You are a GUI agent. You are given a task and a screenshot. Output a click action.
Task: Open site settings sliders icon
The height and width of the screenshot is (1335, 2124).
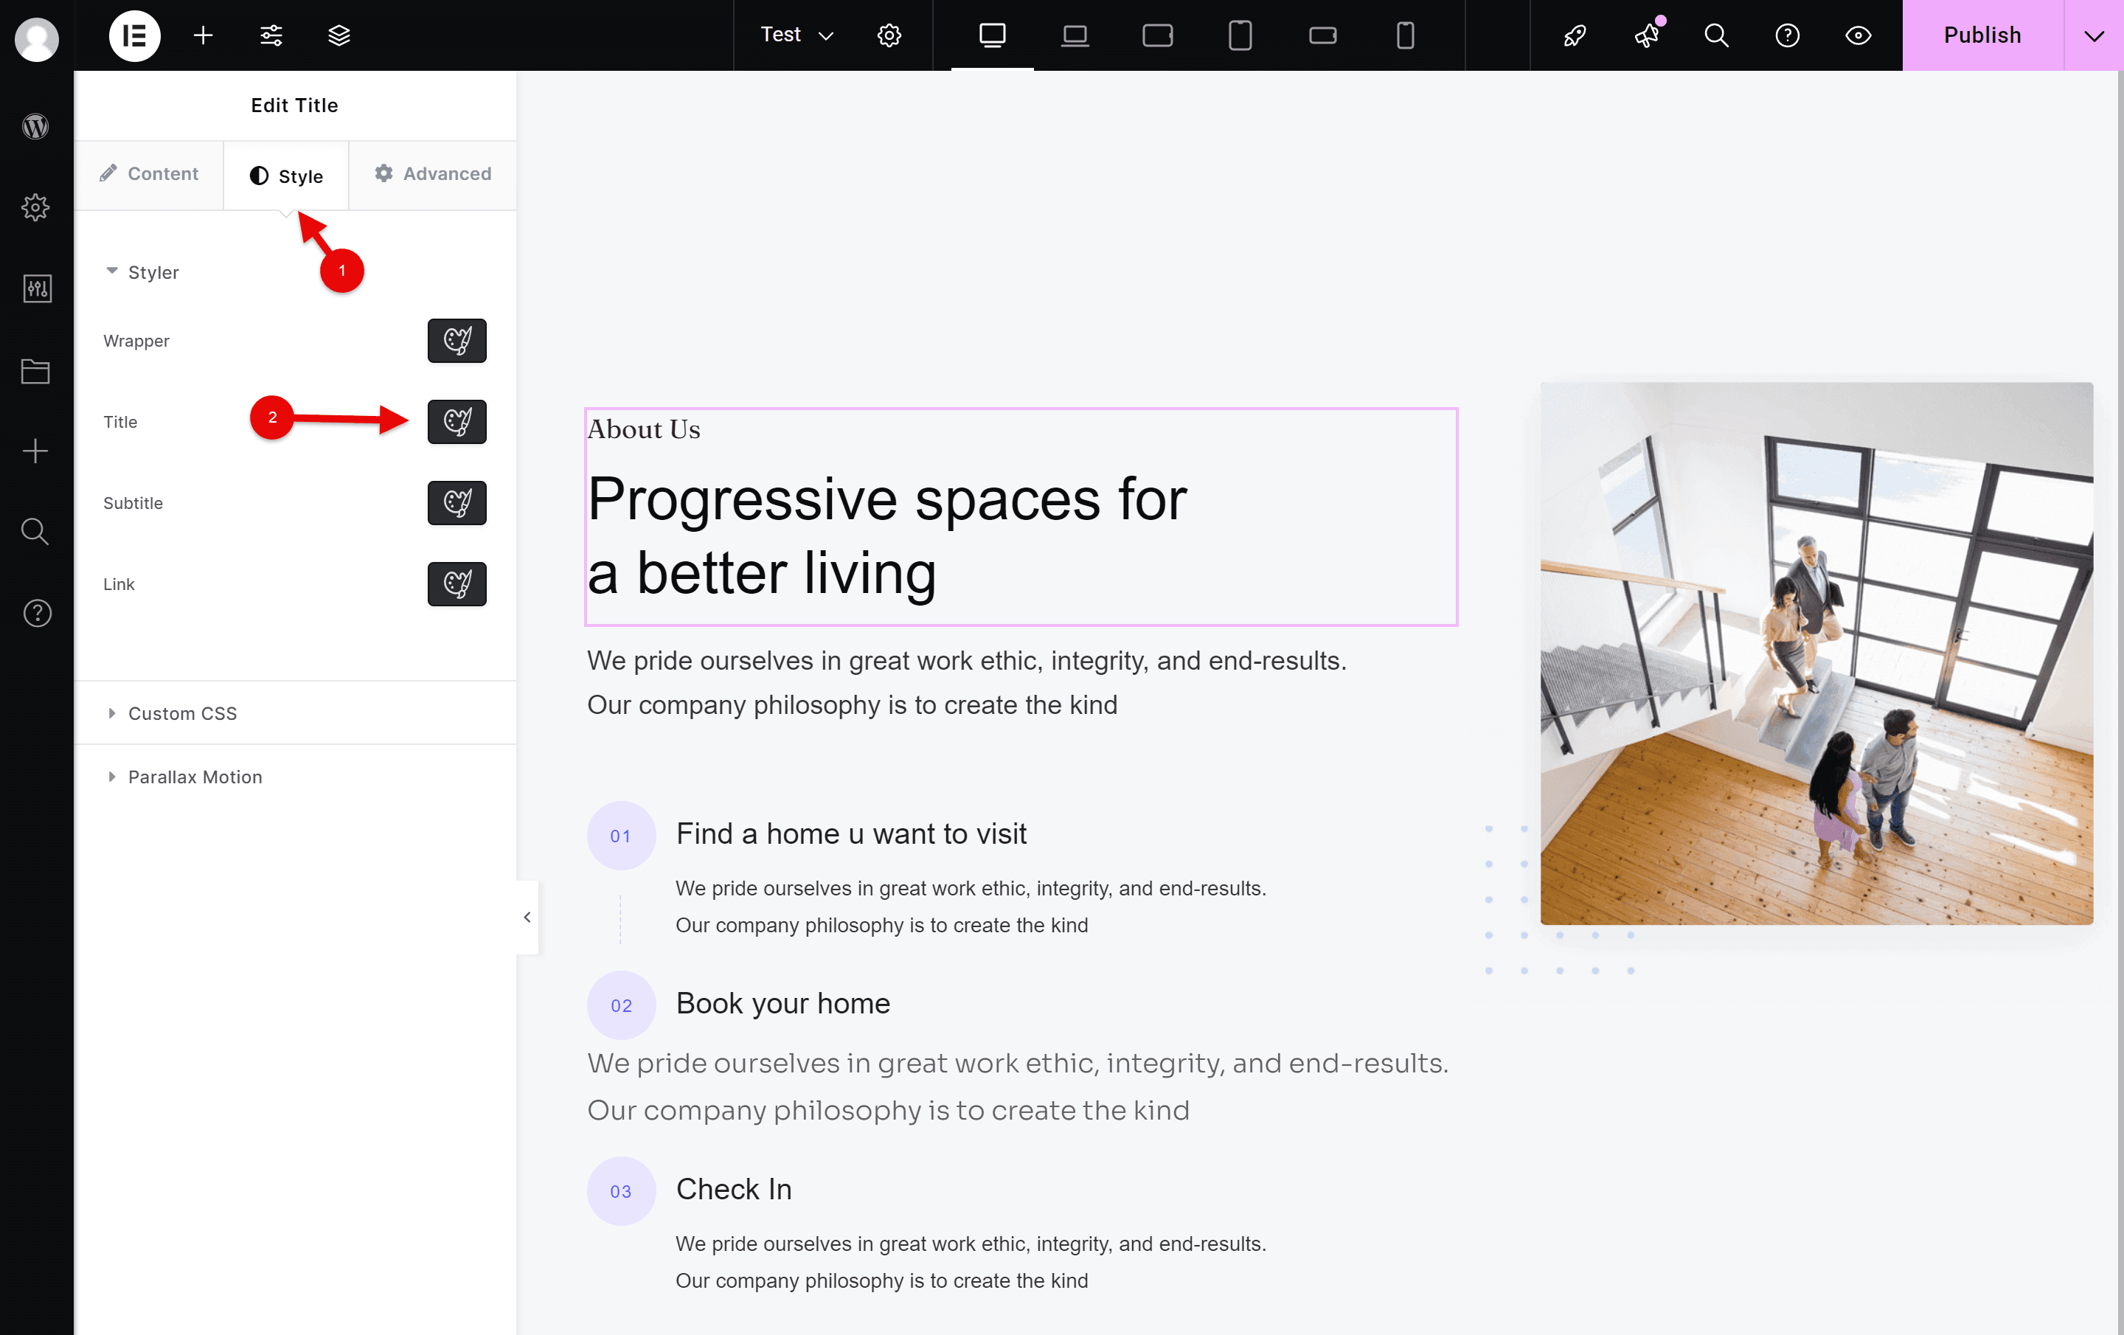271,35
